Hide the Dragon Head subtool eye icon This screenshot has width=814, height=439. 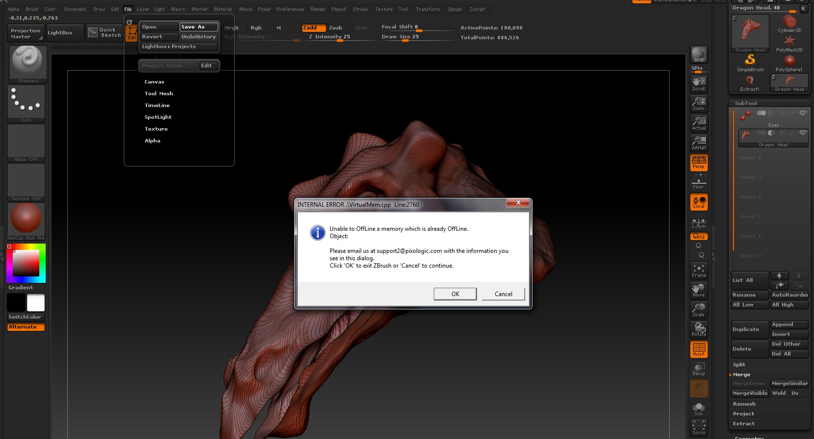coord(803,133)
